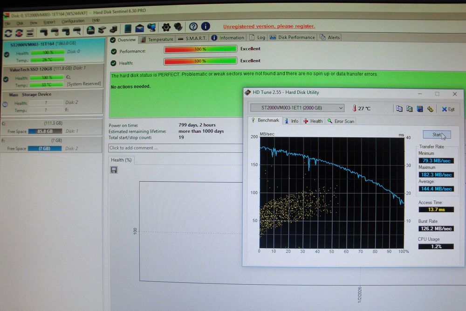Click the '126.2 MB/sec' burst rate value
466x311 pixels.
tap(436, 228)
